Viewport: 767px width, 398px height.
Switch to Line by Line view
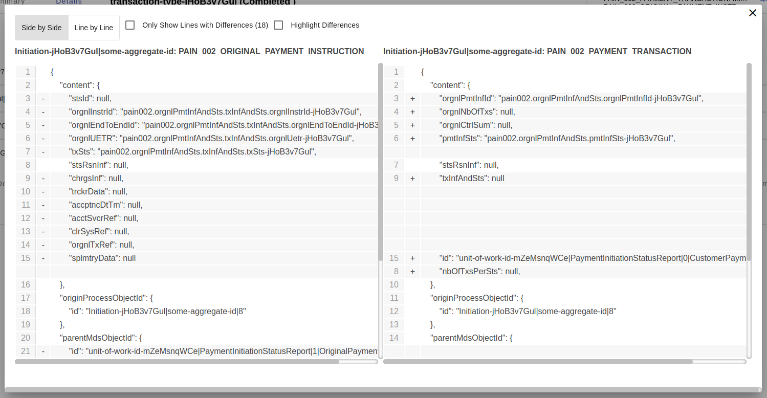pos(94,28)
